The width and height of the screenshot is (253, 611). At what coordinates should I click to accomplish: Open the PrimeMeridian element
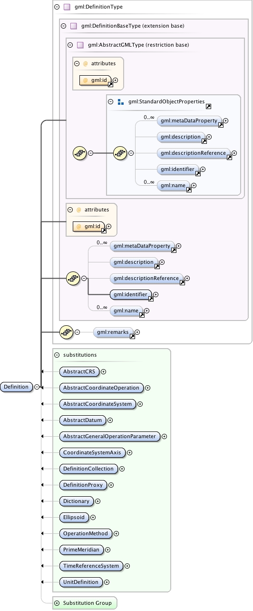(81, 550)
